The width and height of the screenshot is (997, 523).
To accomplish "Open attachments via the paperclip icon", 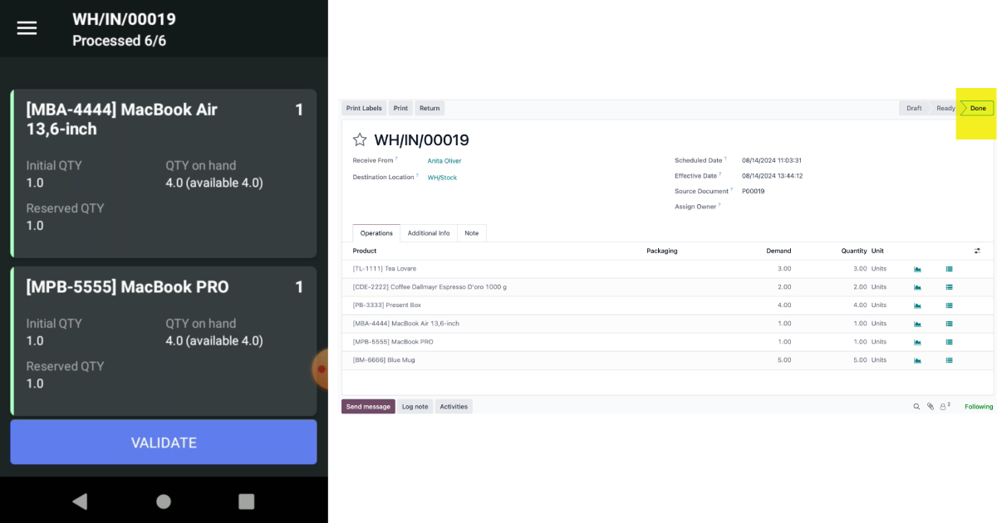I will point(930,406).
